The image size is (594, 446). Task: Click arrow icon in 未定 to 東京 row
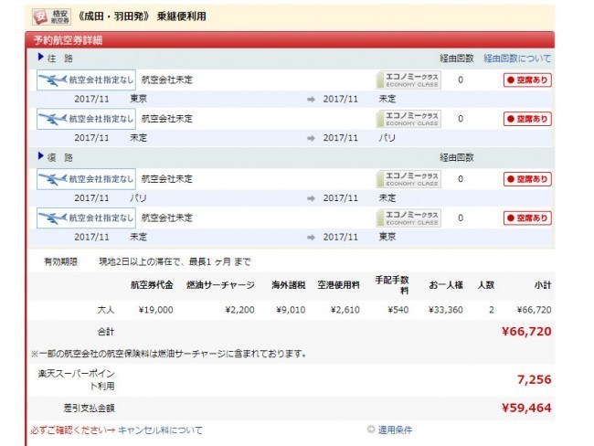(x=311, y=238)
